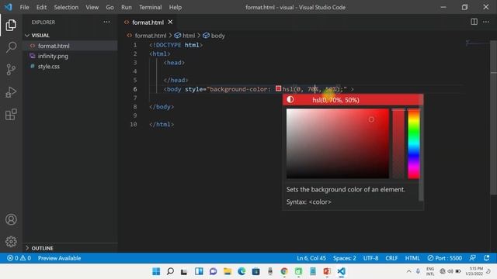Pick a color in the saturation square
497x279 pixels.
click(x=338, y=143)
